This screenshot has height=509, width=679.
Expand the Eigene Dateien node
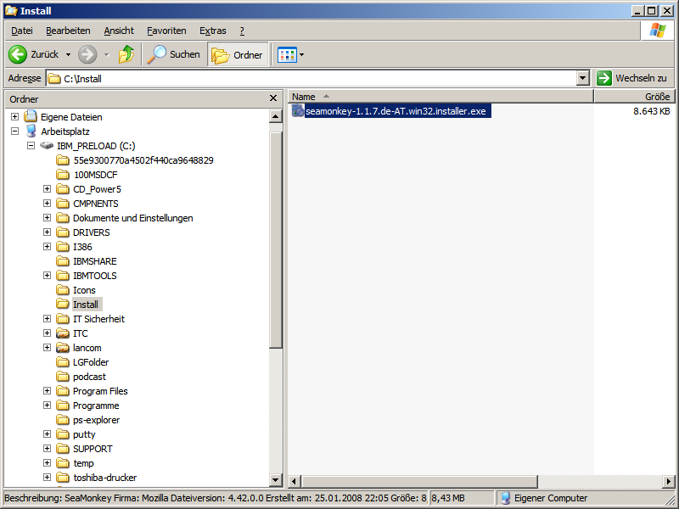(x=14, y=117)
